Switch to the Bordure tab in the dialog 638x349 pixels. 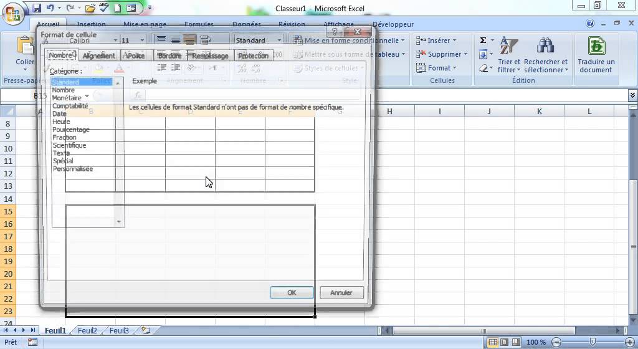169,55
